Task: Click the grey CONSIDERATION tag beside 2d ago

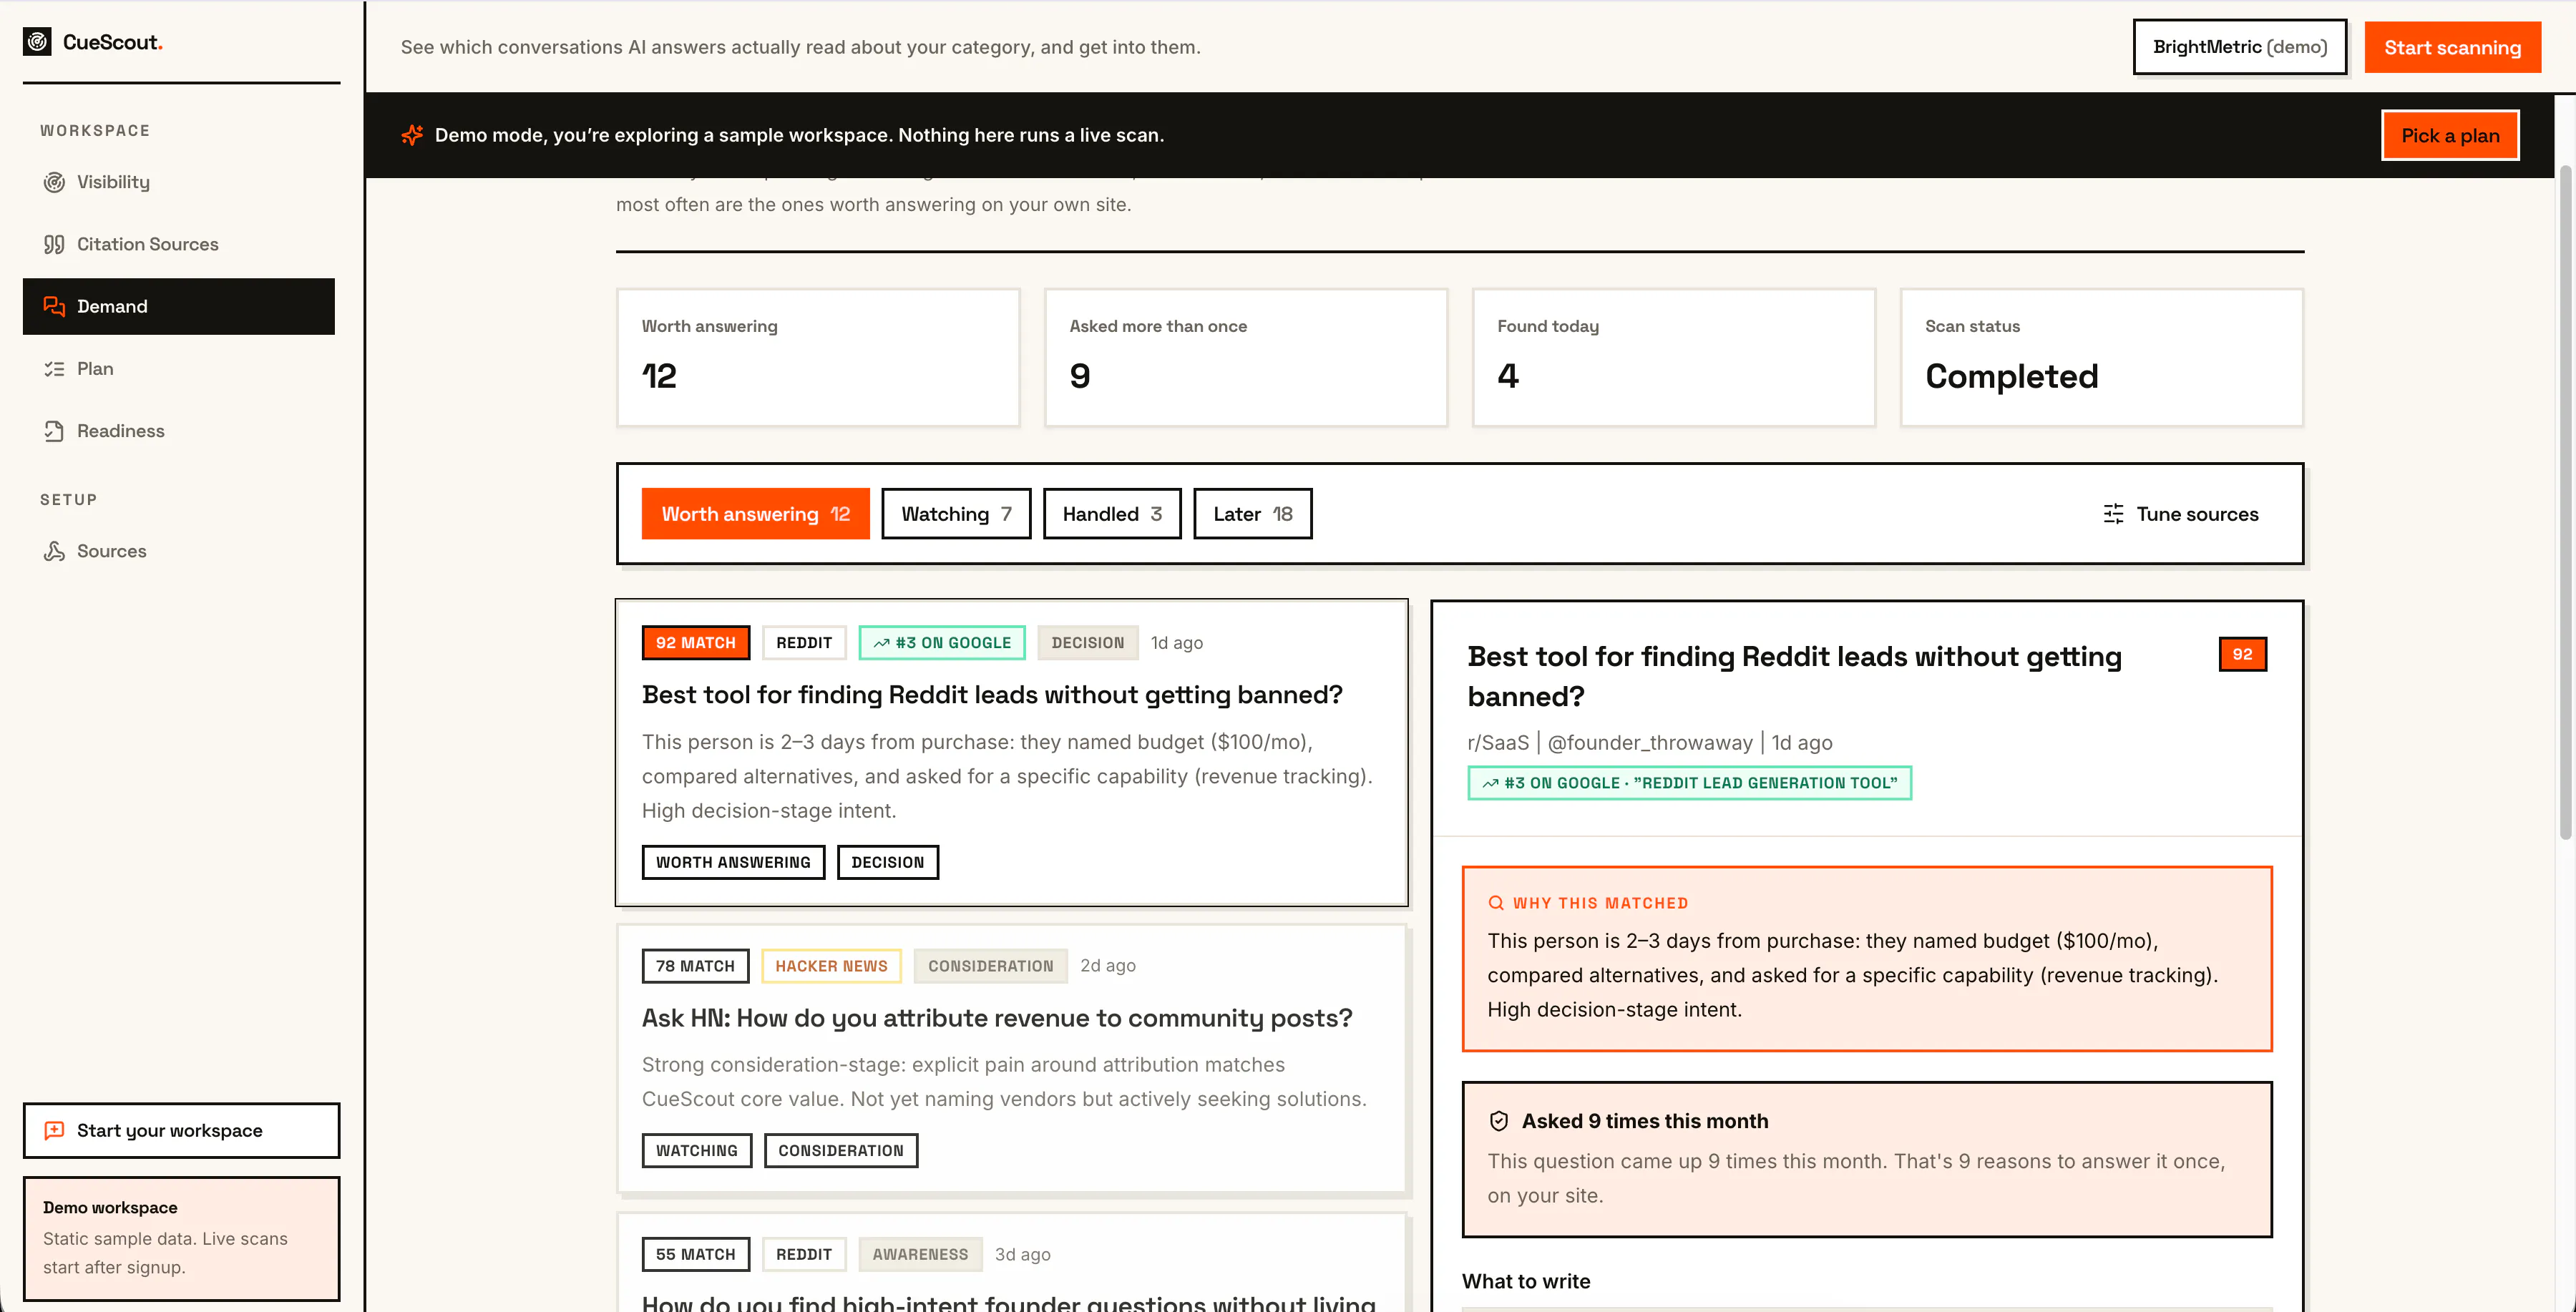Action: pyautogui.click(x=990, y=966)
